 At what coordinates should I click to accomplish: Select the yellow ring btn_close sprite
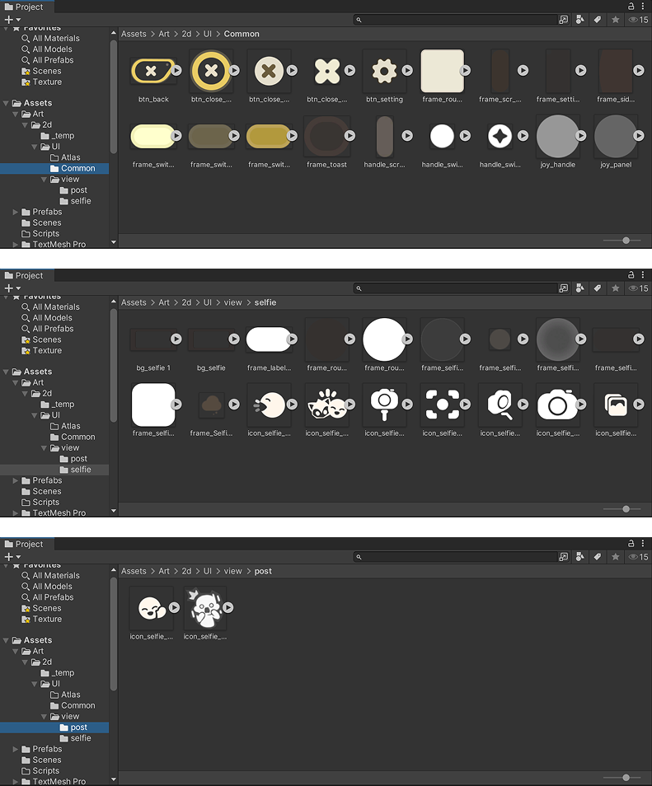point(211,71)
